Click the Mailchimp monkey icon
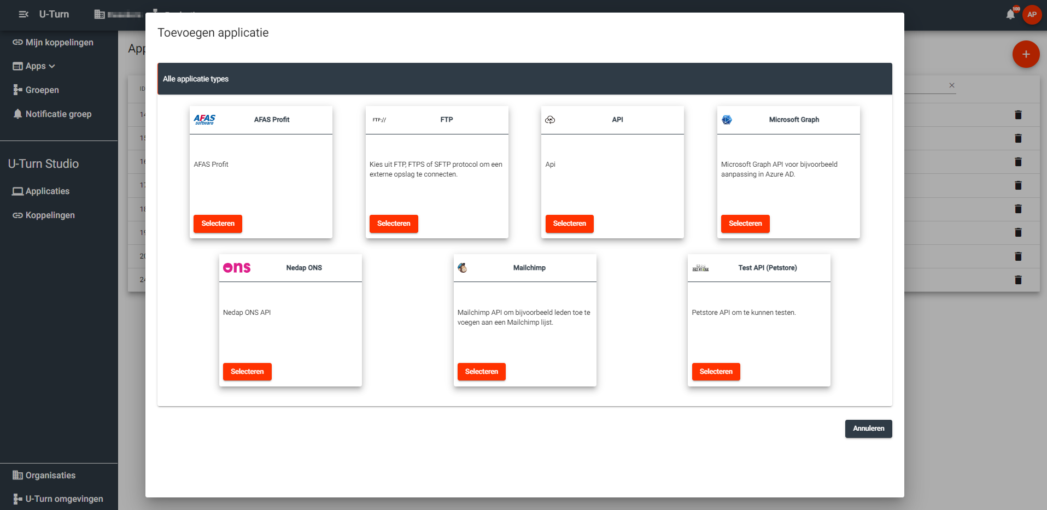The height and width of the screenshot is (510, 1047). coord(463,268)
